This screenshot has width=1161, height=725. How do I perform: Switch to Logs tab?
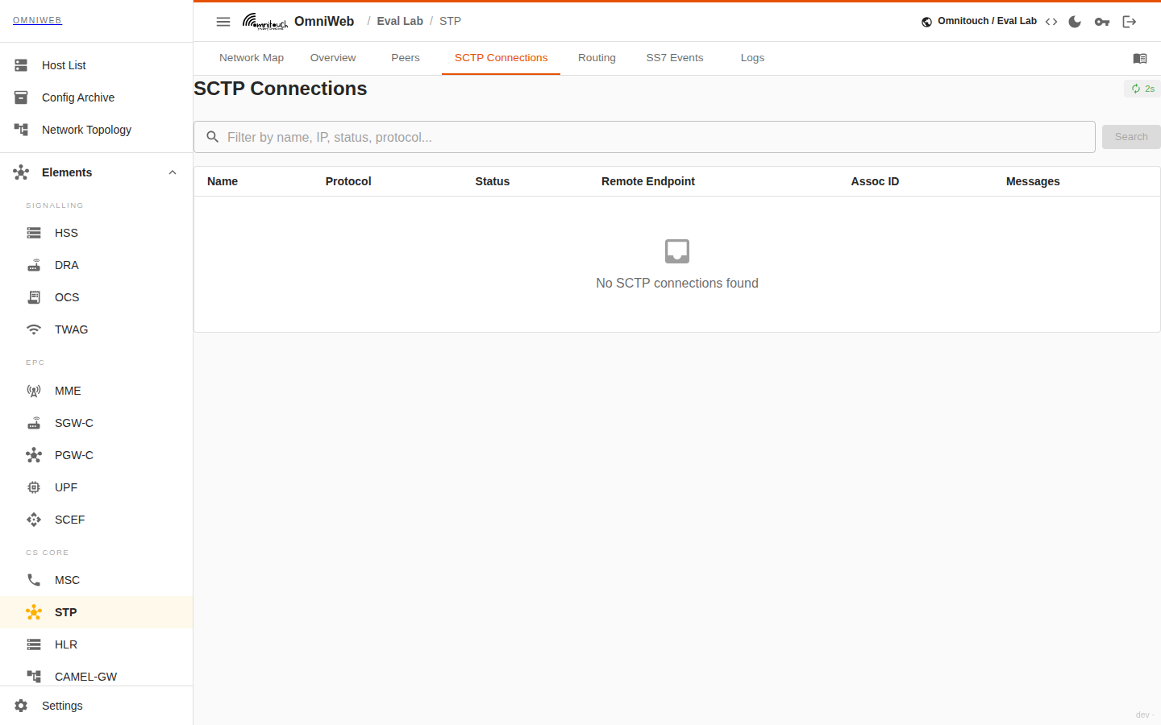752,58
